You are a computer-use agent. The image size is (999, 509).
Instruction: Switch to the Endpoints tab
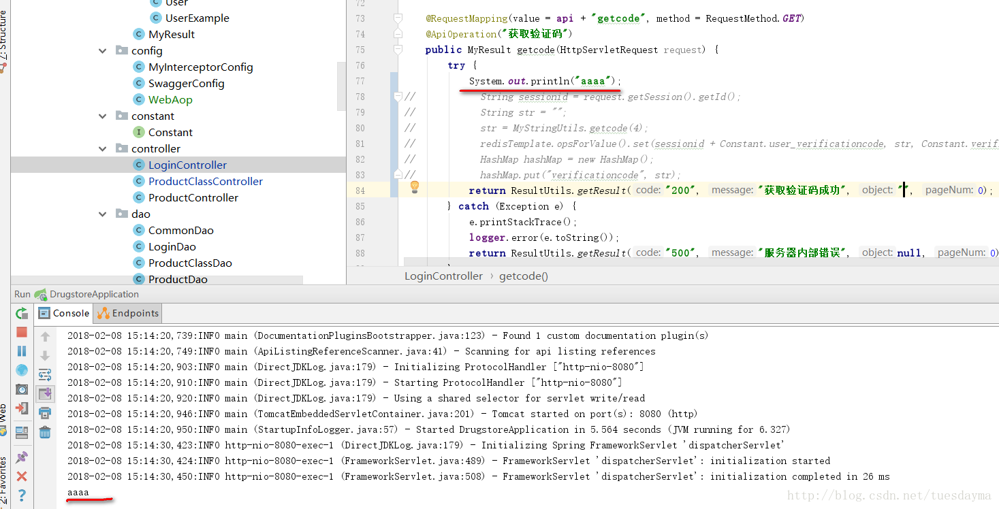(x=128, y=313)
